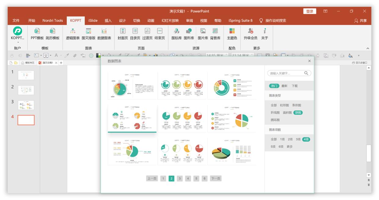Filter item count by 6项

click(x=281, y=147)
